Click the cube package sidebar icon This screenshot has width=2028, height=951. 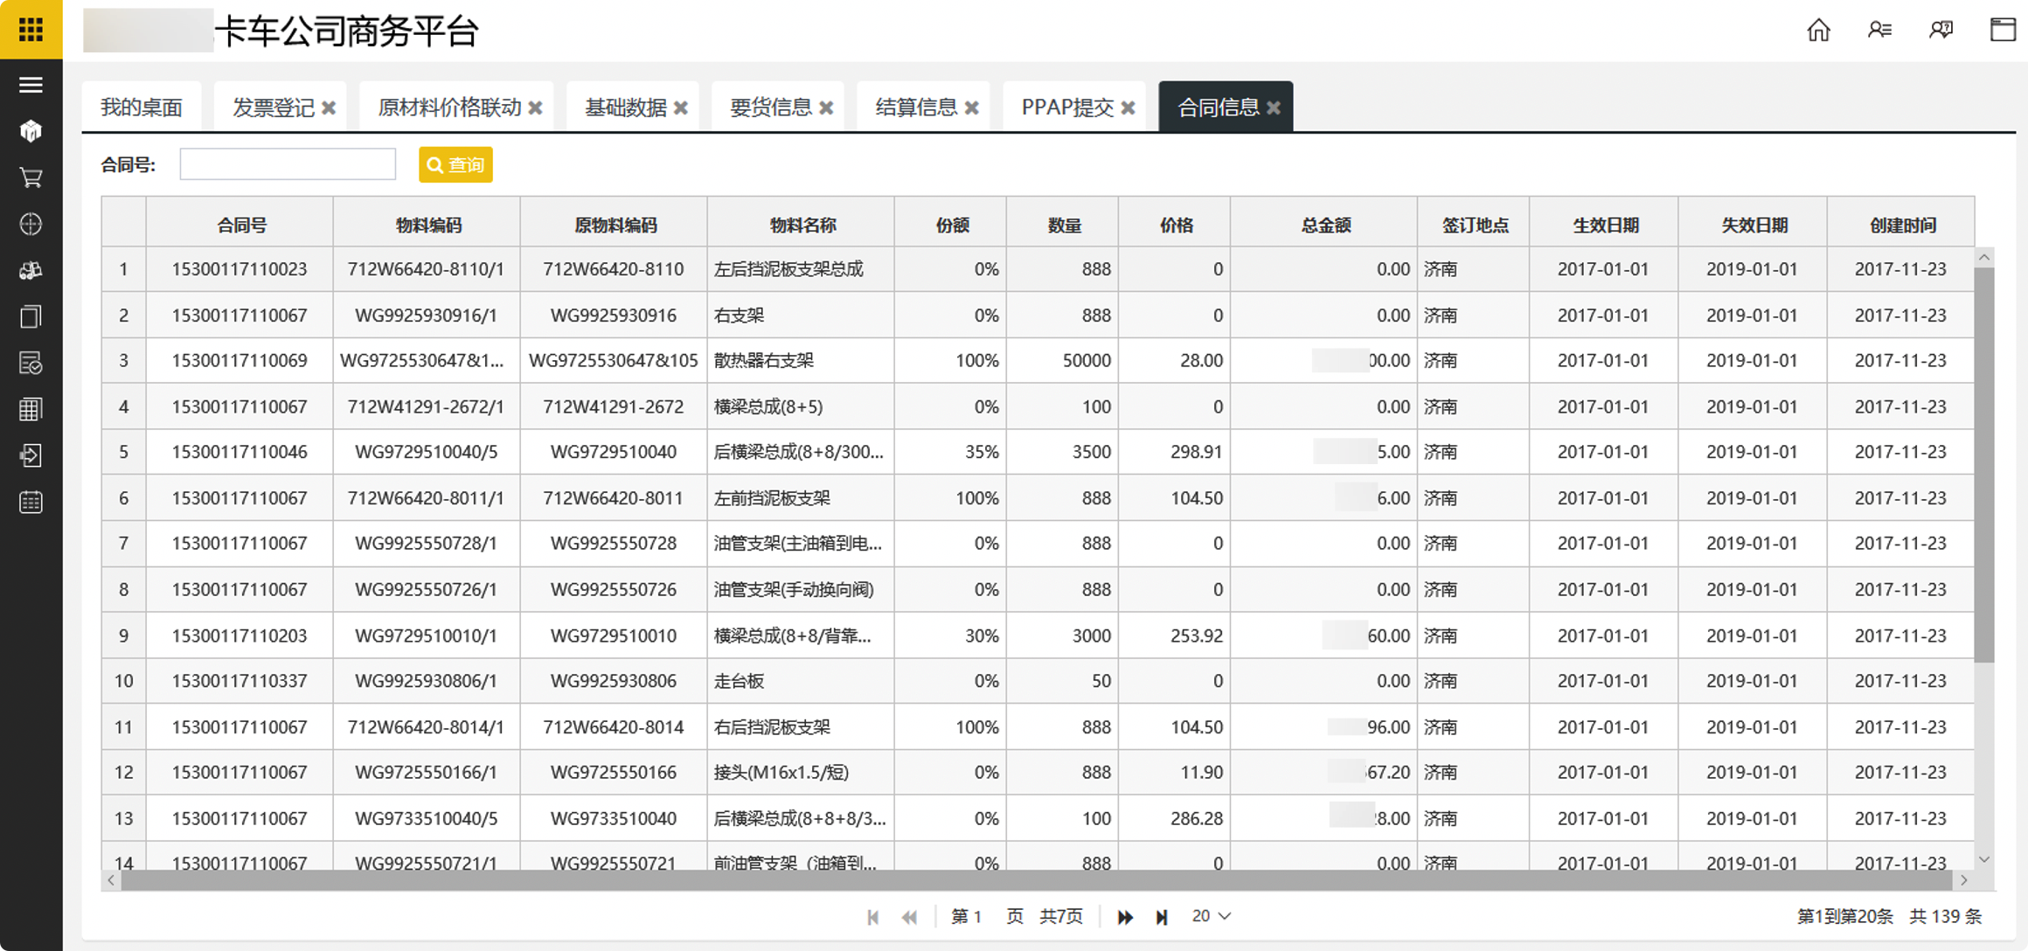(x=31, y=131)
